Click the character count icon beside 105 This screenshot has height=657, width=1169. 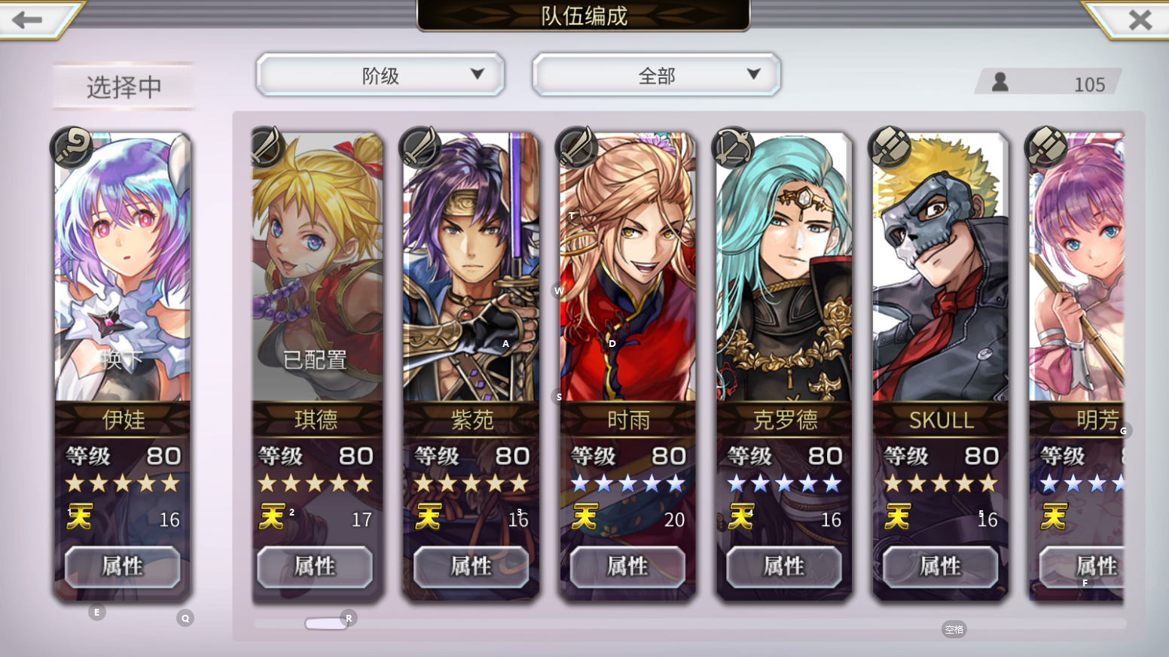pyautogui.click(x=1000, y=81)
